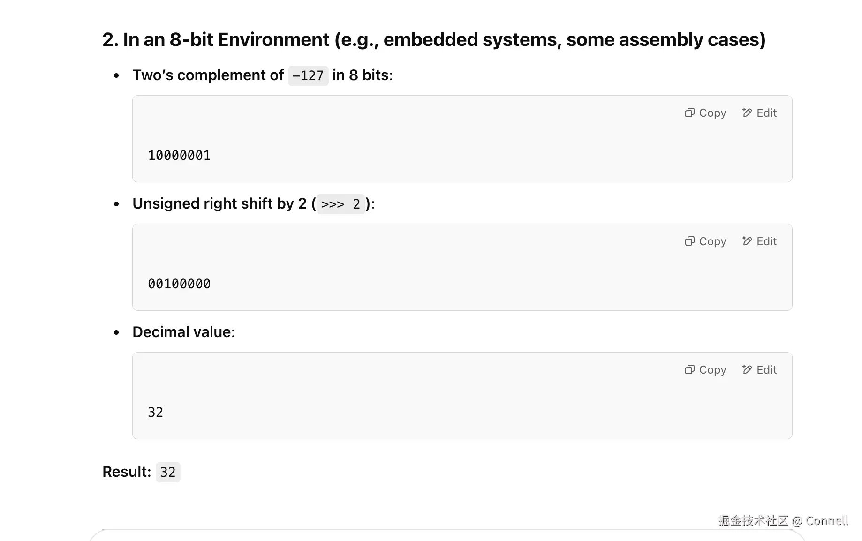Click the Connell watermark link at bottom right
This screenshot has width=862, height=541.
tap(783, 520)
